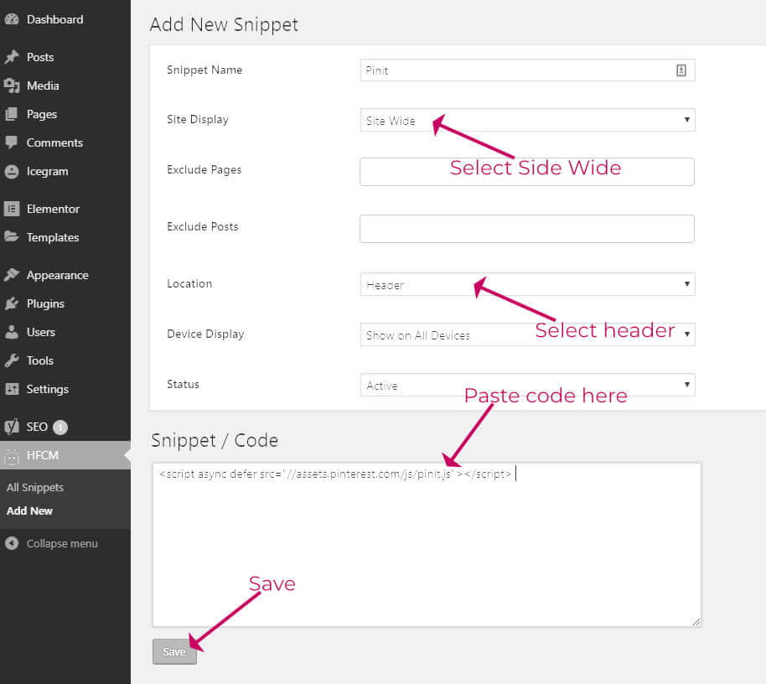
Task: Click the Status label
Action: (184, 385)
